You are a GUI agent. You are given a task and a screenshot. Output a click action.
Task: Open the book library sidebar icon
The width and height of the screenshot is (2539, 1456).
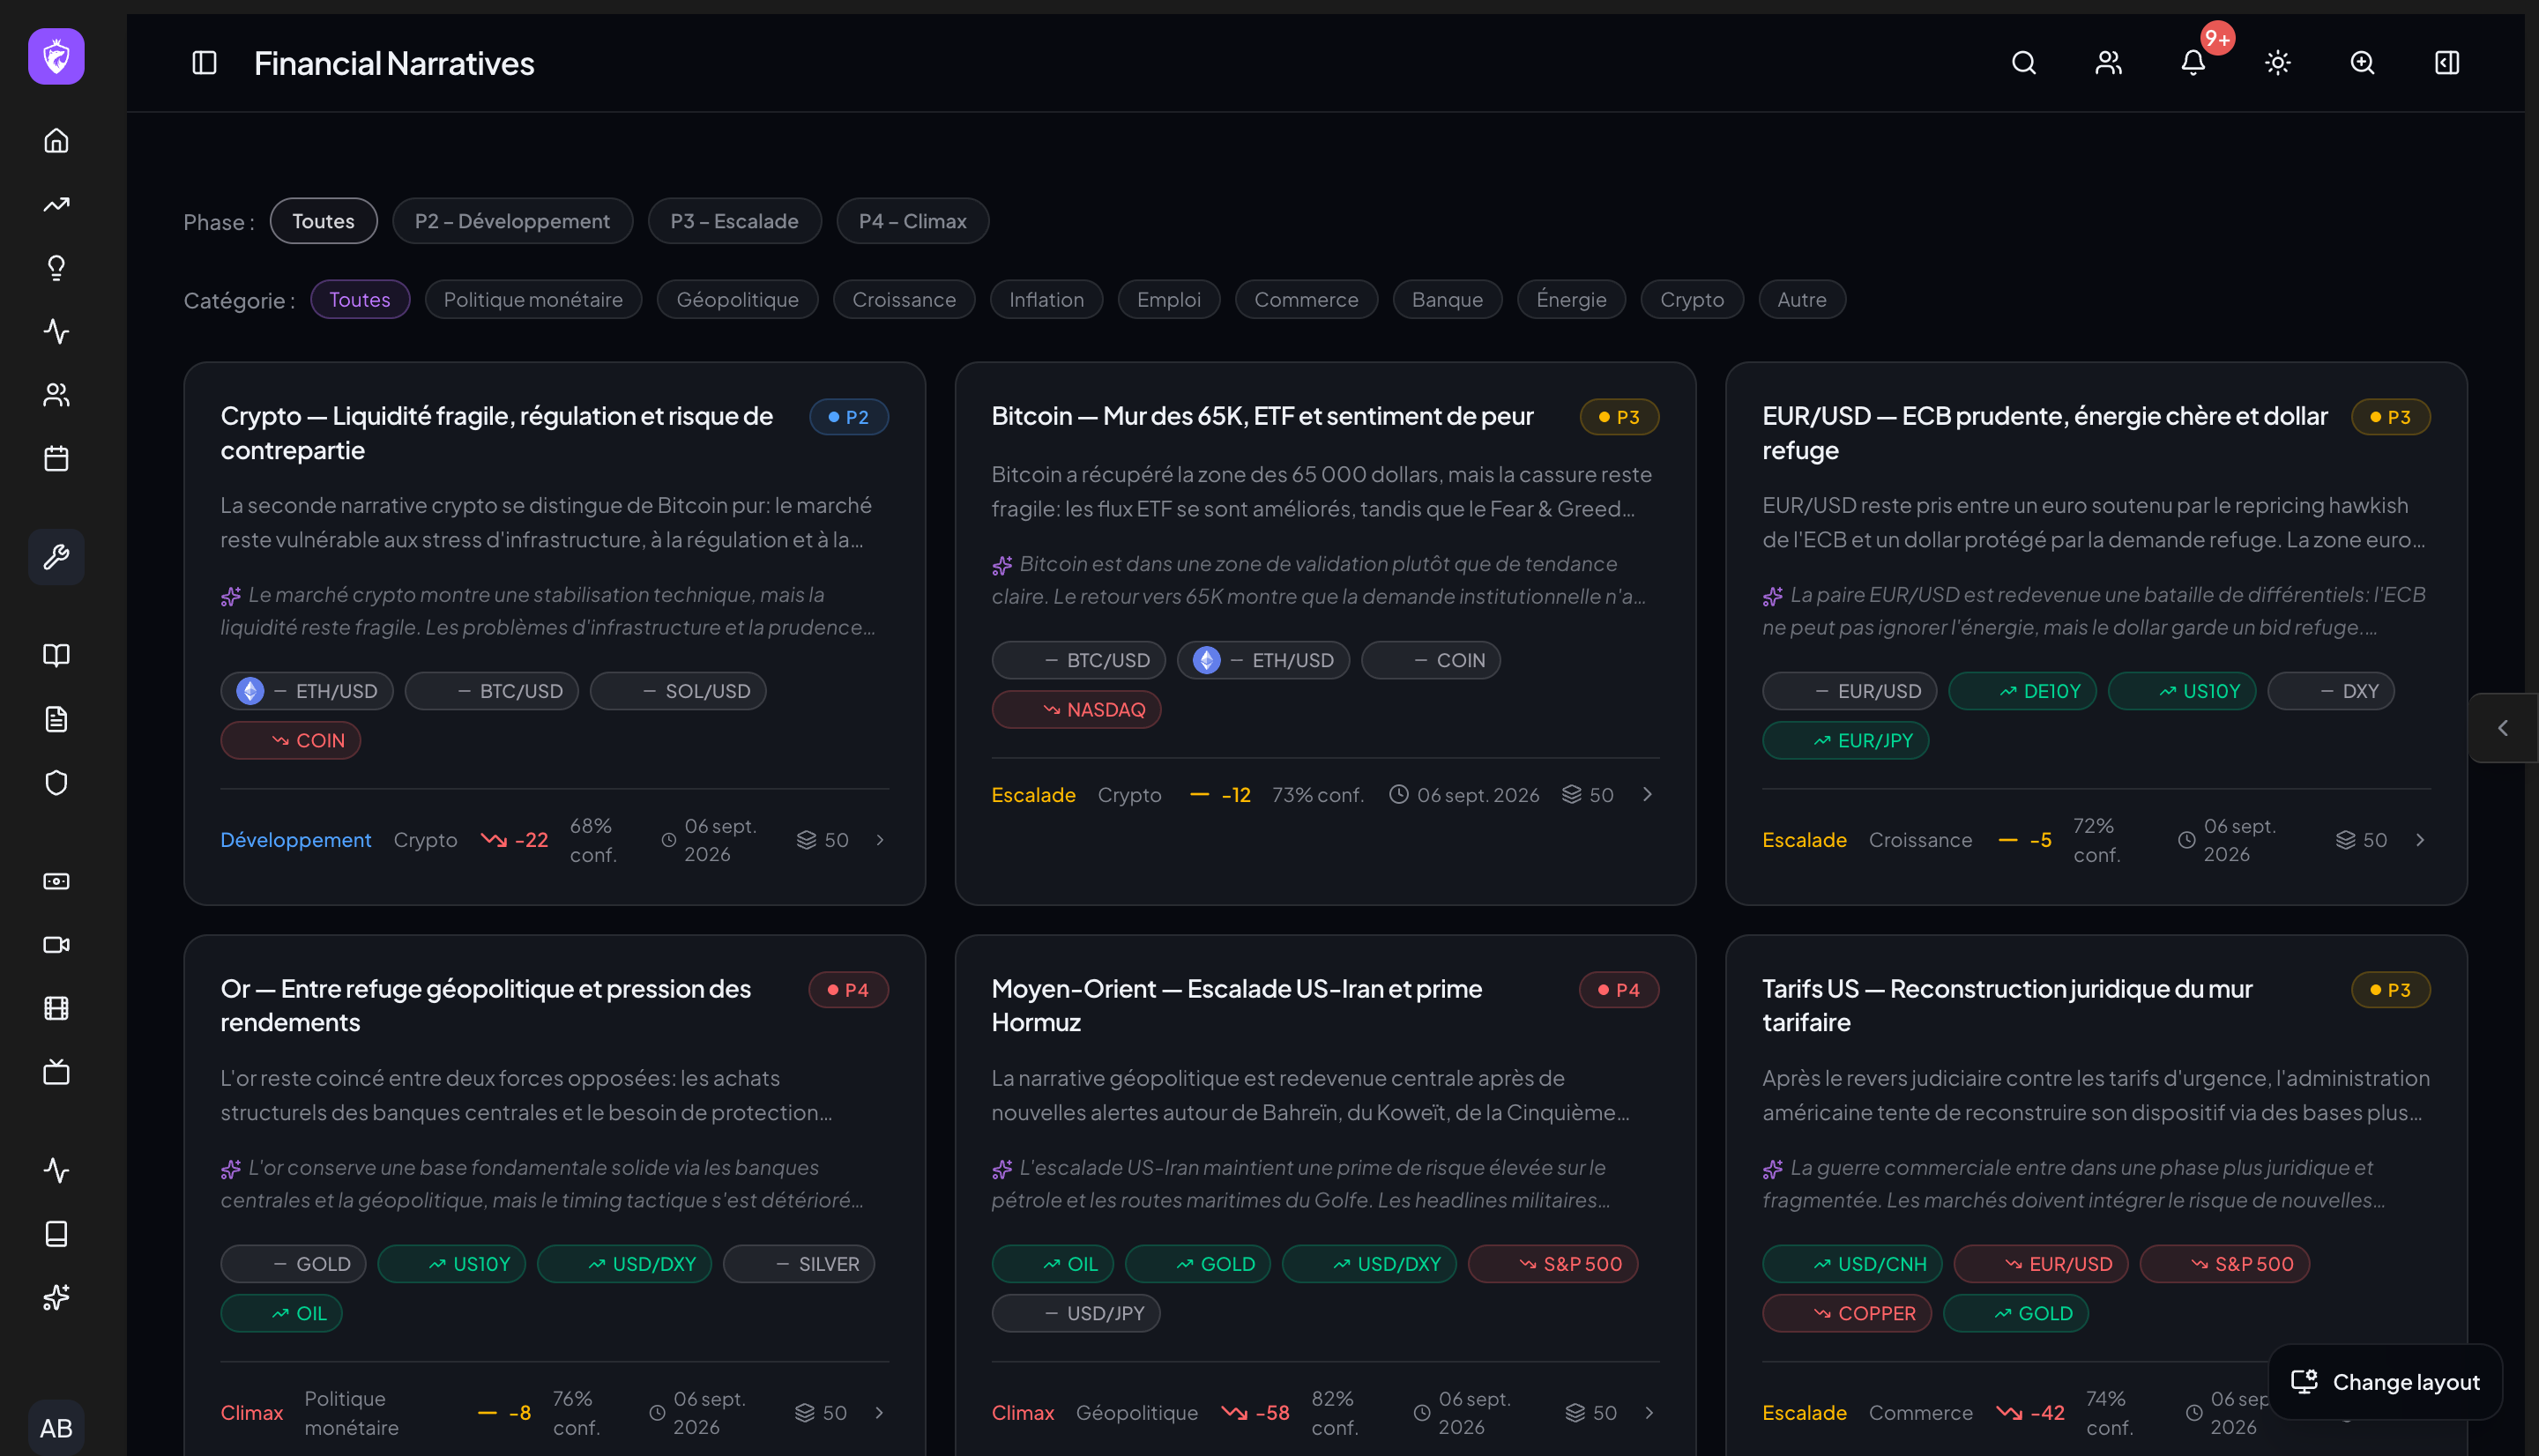point(56,655)
